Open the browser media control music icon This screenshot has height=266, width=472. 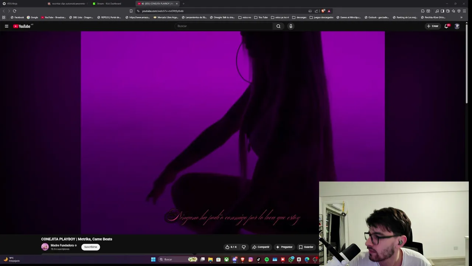click(437, 11)
